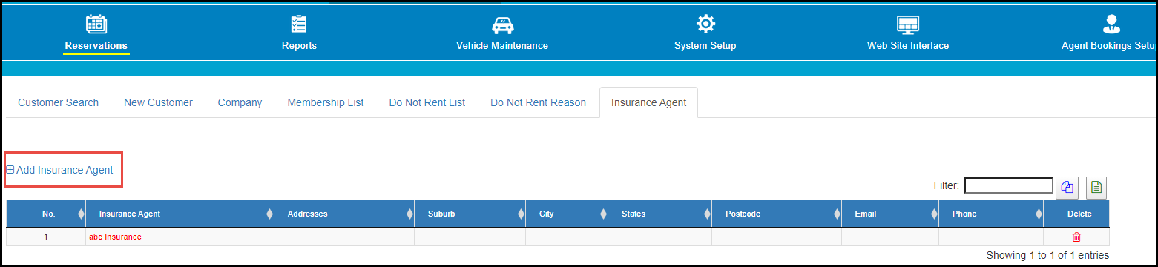1158x267 pixels.
Task: Open the Reservations calendar icon
Action: tap(96, 24)
